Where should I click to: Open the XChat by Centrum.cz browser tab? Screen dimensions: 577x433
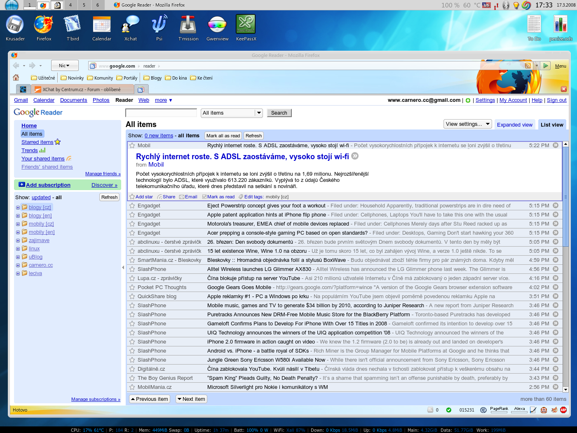point(82,89)
